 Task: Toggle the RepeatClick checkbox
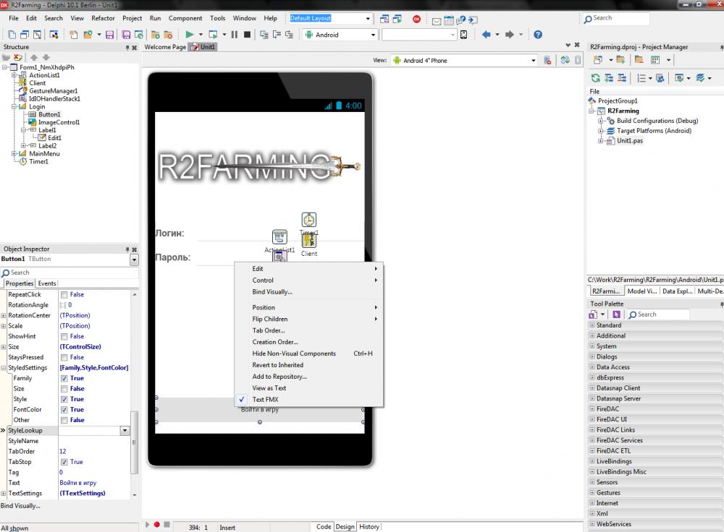click(x=64, y=295)
